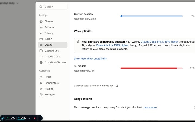Click the "Settings" section label in sidebar
The width and height of the screenshot is (195, 122).
(43, 15)
